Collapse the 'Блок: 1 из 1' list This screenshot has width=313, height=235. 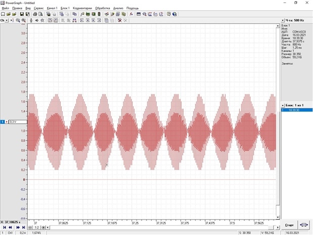pyautogui.click(x=283, y=105)
